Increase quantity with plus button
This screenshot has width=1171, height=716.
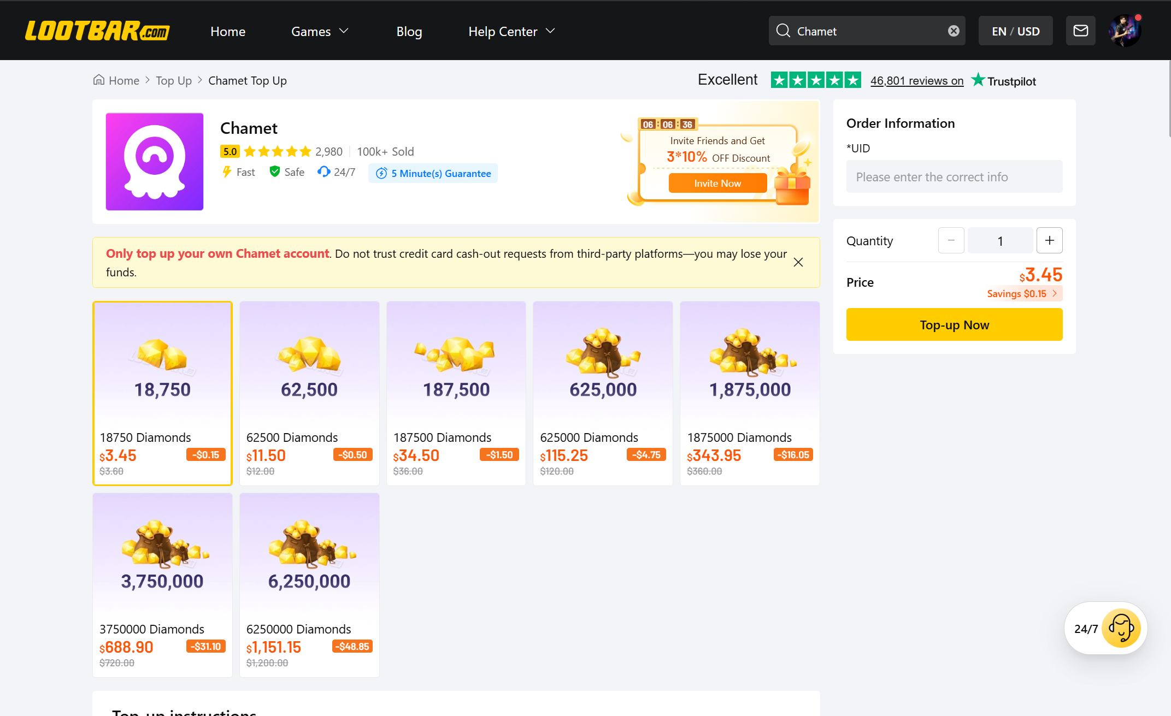pyautogui.click(x=1049, y=240)
